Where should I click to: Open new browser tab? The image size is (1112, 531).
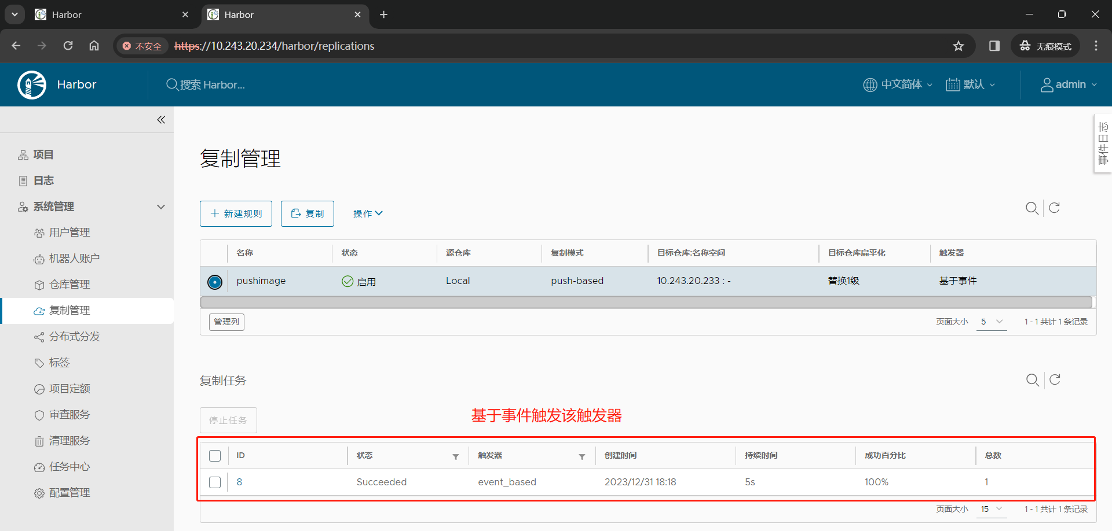[x=383, y=14]
